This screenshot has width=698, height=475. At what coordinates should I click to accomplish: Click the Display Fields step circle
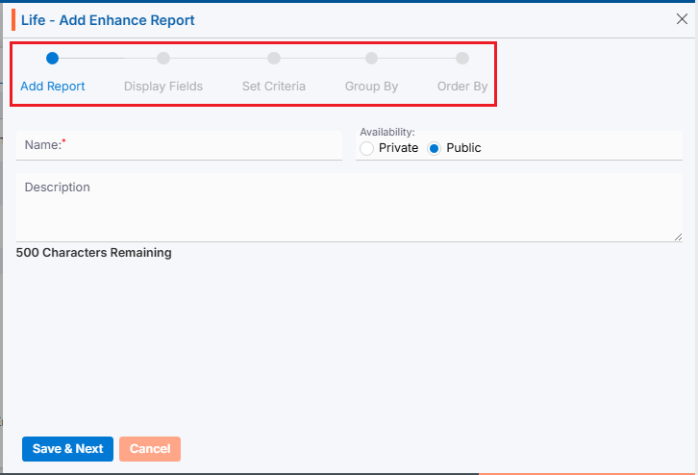[163, 59]
